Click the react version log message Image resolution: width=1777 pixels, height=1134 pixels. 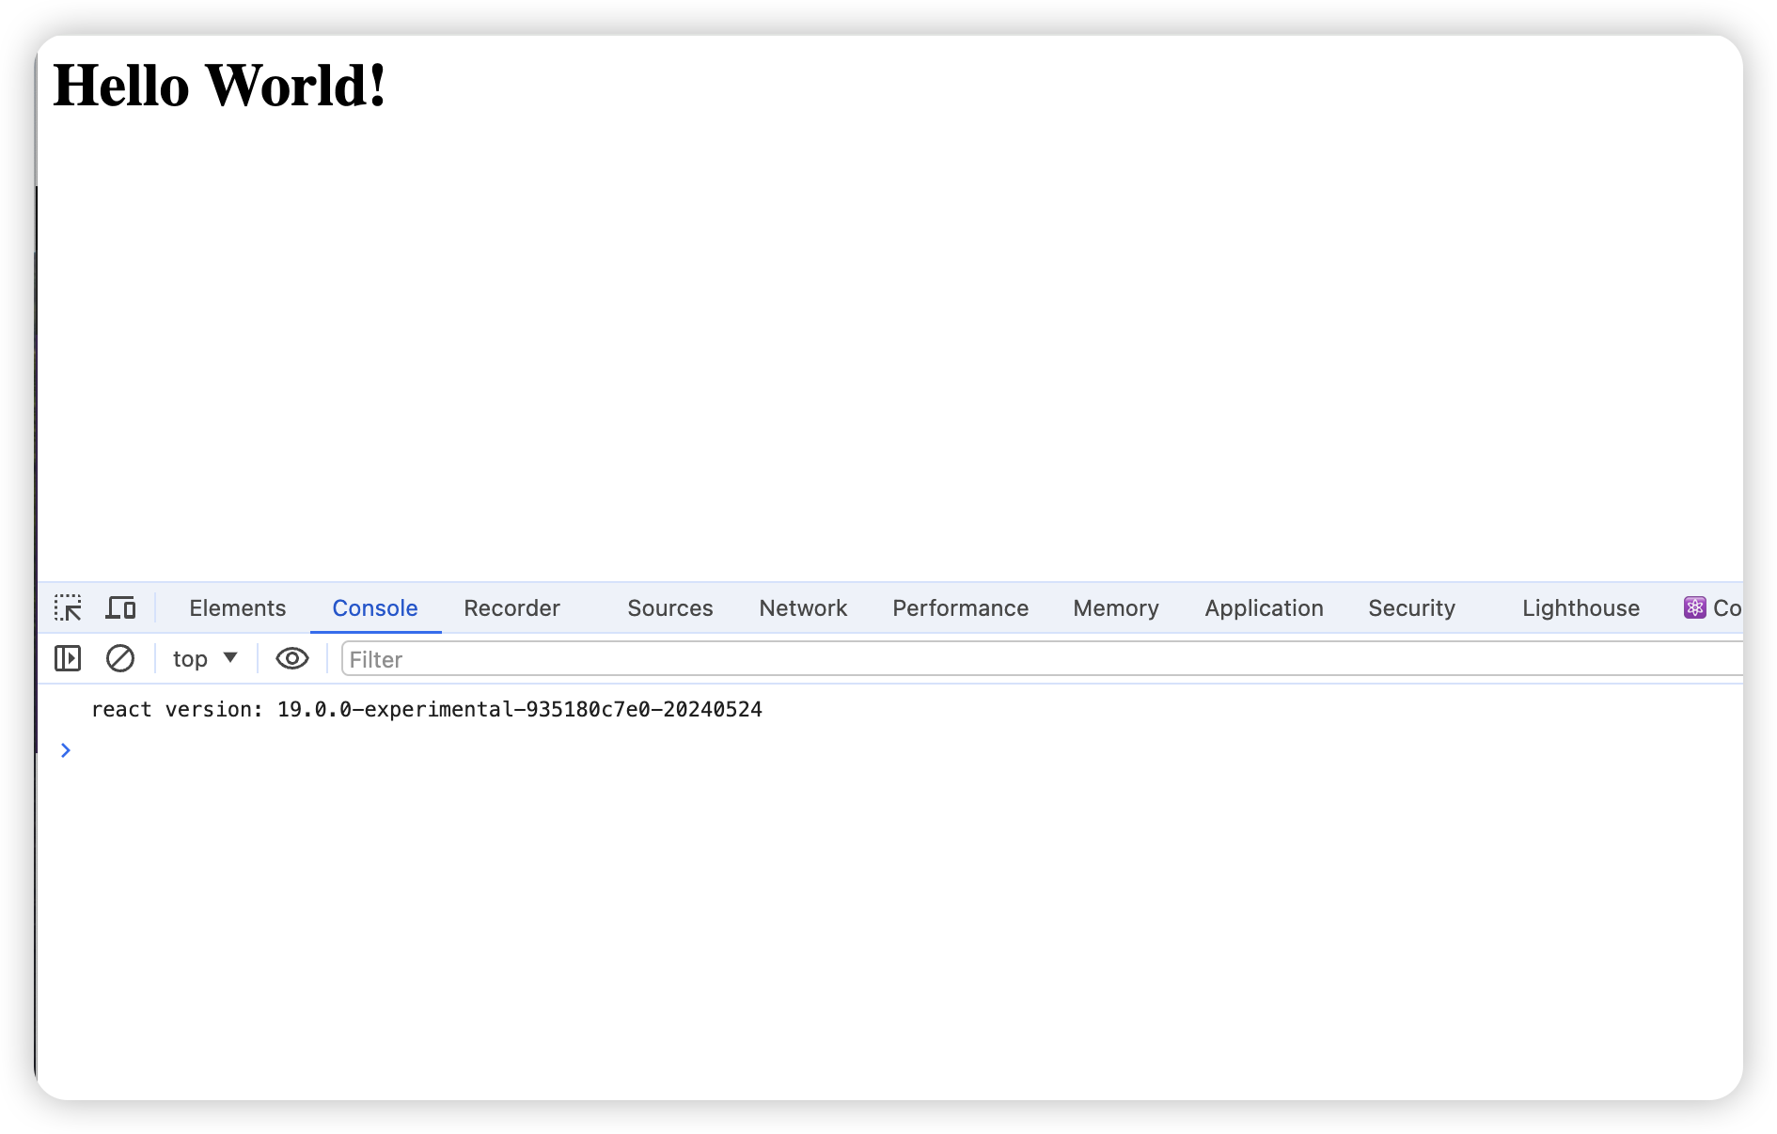(427, 709)
